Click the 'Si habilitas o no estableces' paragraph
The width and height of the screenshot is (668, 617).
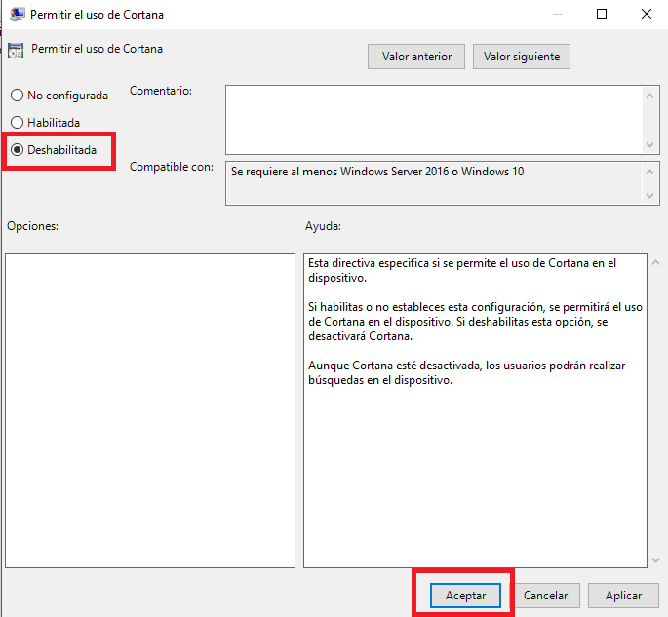(x=476, y=322)
